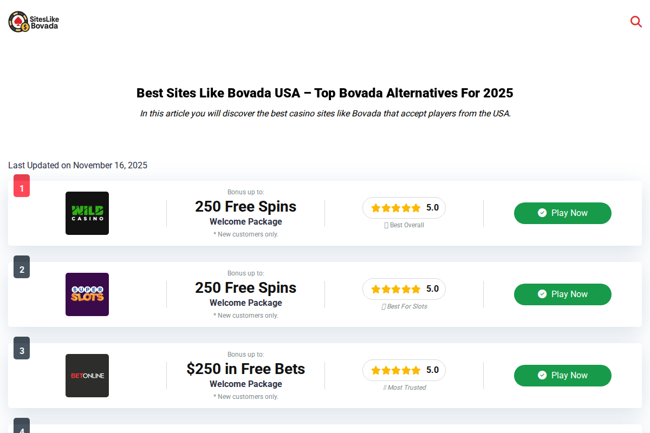
Task: Open the SitesLike Bovada logo home link
Action: (x=34, y=22)
